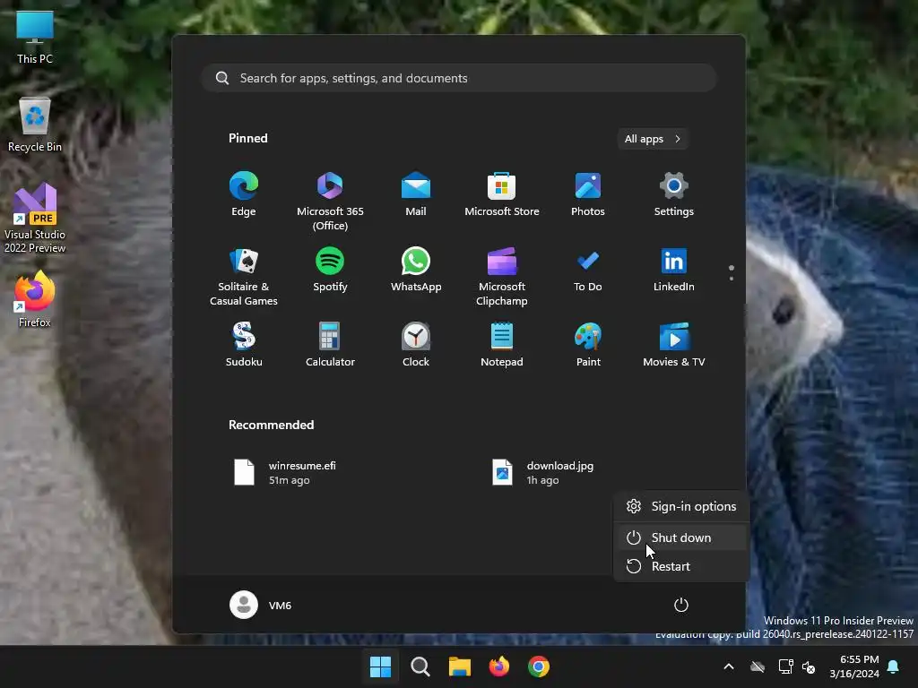Open the notifications bell
The width and height of the screenshot is (918, 688).
click(894, 666)
